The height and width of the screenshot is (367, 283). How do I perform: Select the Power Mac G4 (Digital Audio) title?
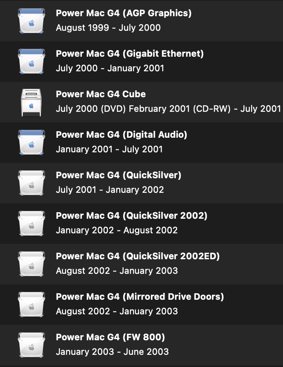(x=121, y=134)
